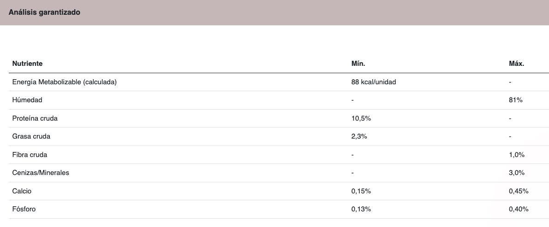The image size is (549, 227).
Task: Select the Proteína cruda row label
Action: [35, 118]
